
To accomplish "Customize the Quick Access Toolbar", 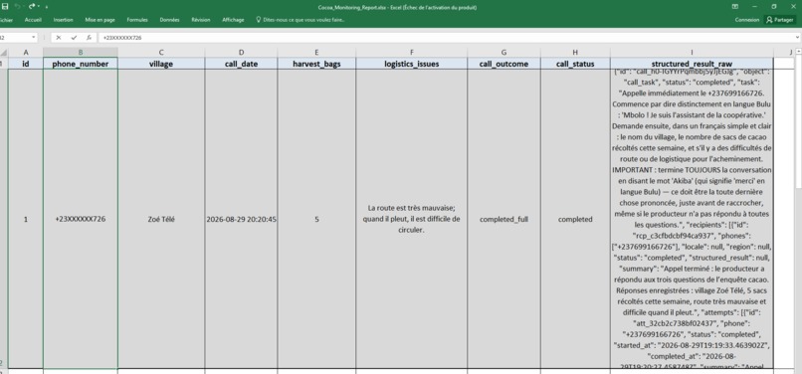I will 47,7.
